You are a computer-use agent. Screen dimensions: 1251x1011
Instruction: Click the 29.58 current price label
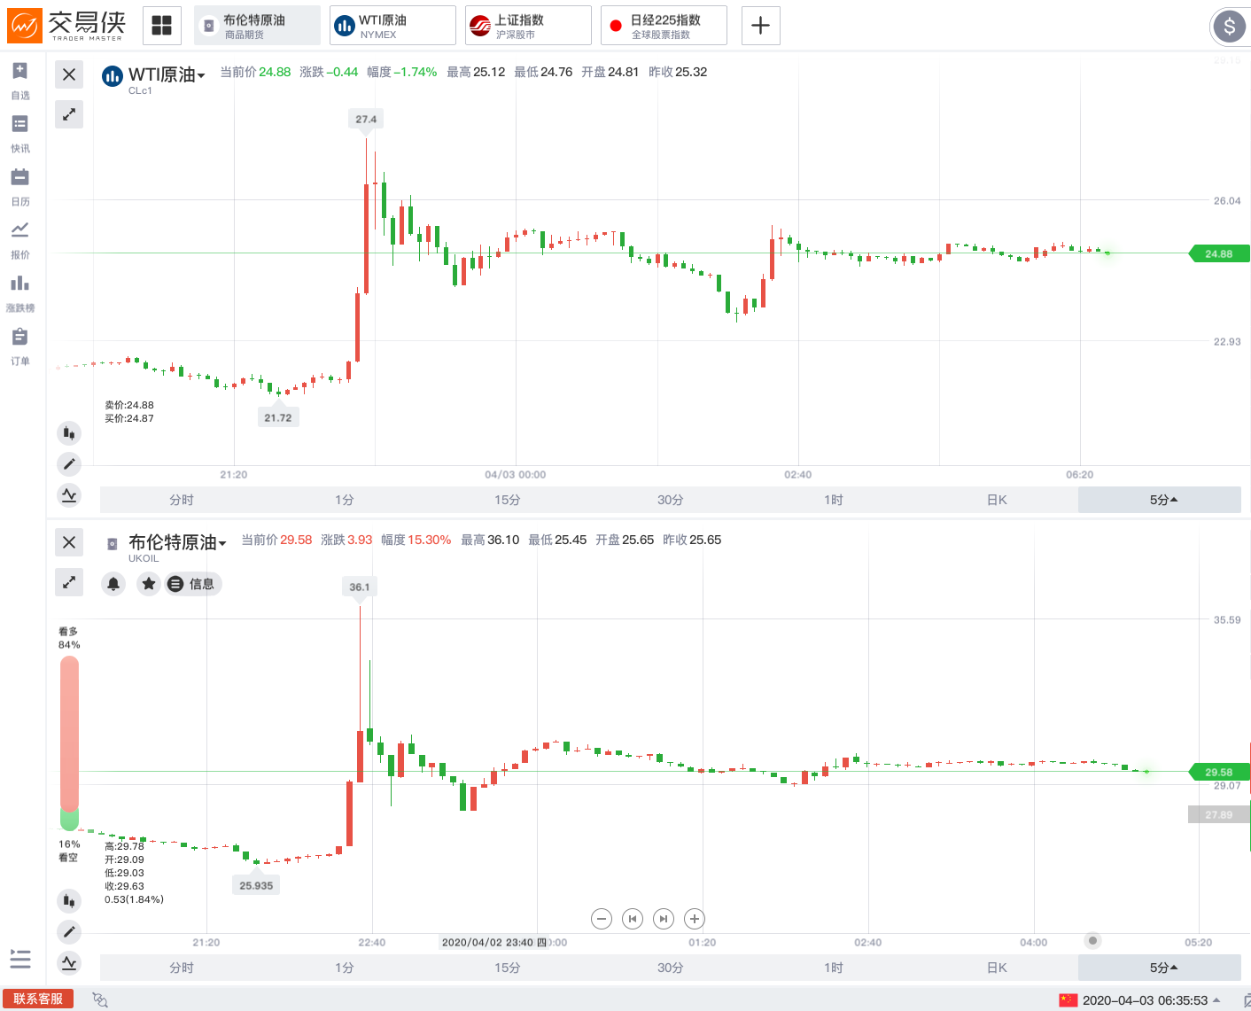1218,772
